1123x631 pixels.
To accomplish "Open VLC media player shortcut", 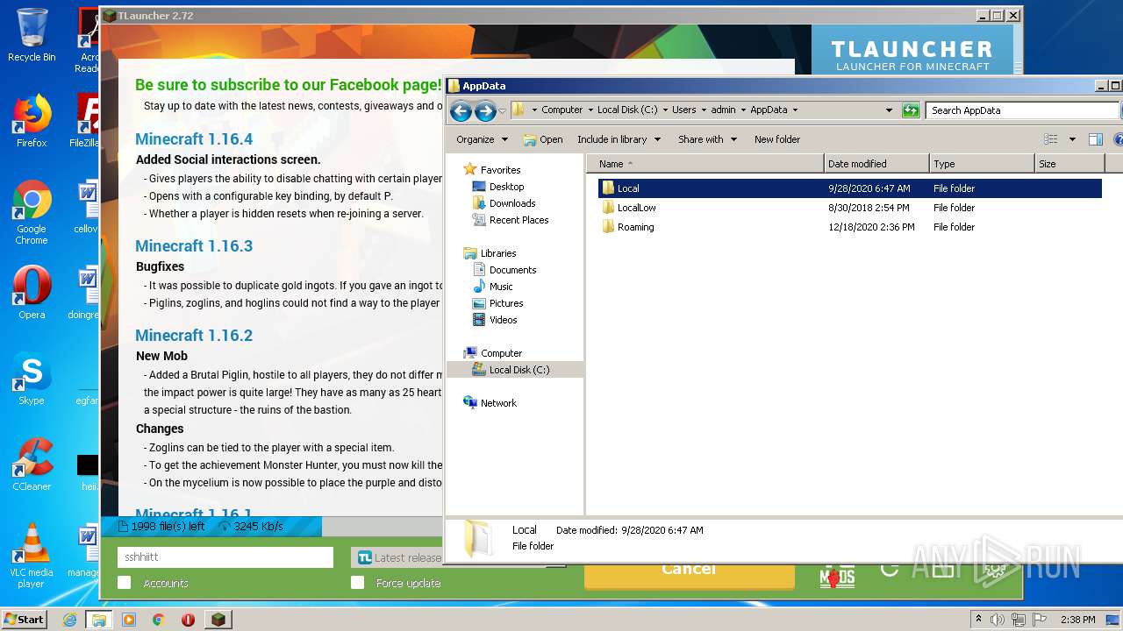I will coord(31,556).
